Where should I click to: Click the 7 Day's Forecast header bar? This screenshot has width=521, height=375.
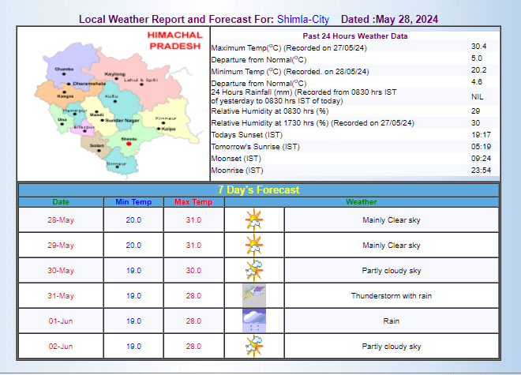pos(258,190)
